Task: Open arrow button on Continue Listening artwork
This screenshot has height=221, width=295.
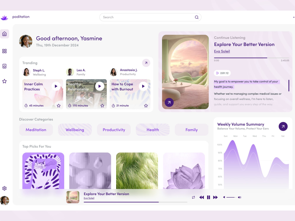Action: pos(169,103)
